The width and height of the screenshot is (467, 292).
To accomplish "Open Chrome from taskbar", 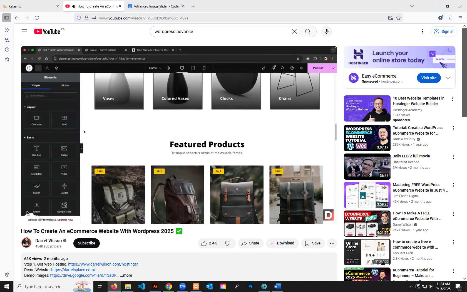I will pyautogui.click(x=169, y=286).
